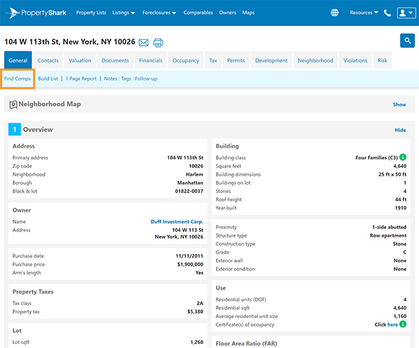Switch to the Valuation tab
The height and width of the screenshot is (348, 419).
(x=80, y=60)
